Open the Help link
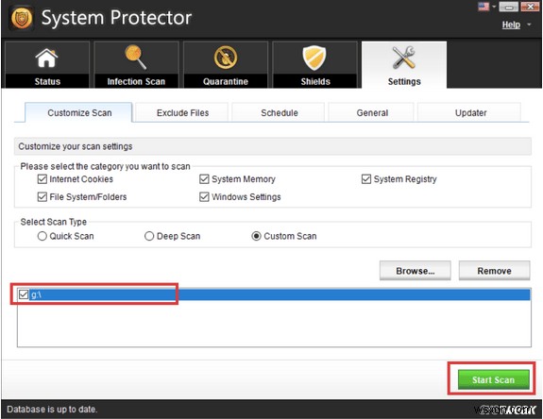The width and height of the screenshot is (543, 419). coord(511,25)
